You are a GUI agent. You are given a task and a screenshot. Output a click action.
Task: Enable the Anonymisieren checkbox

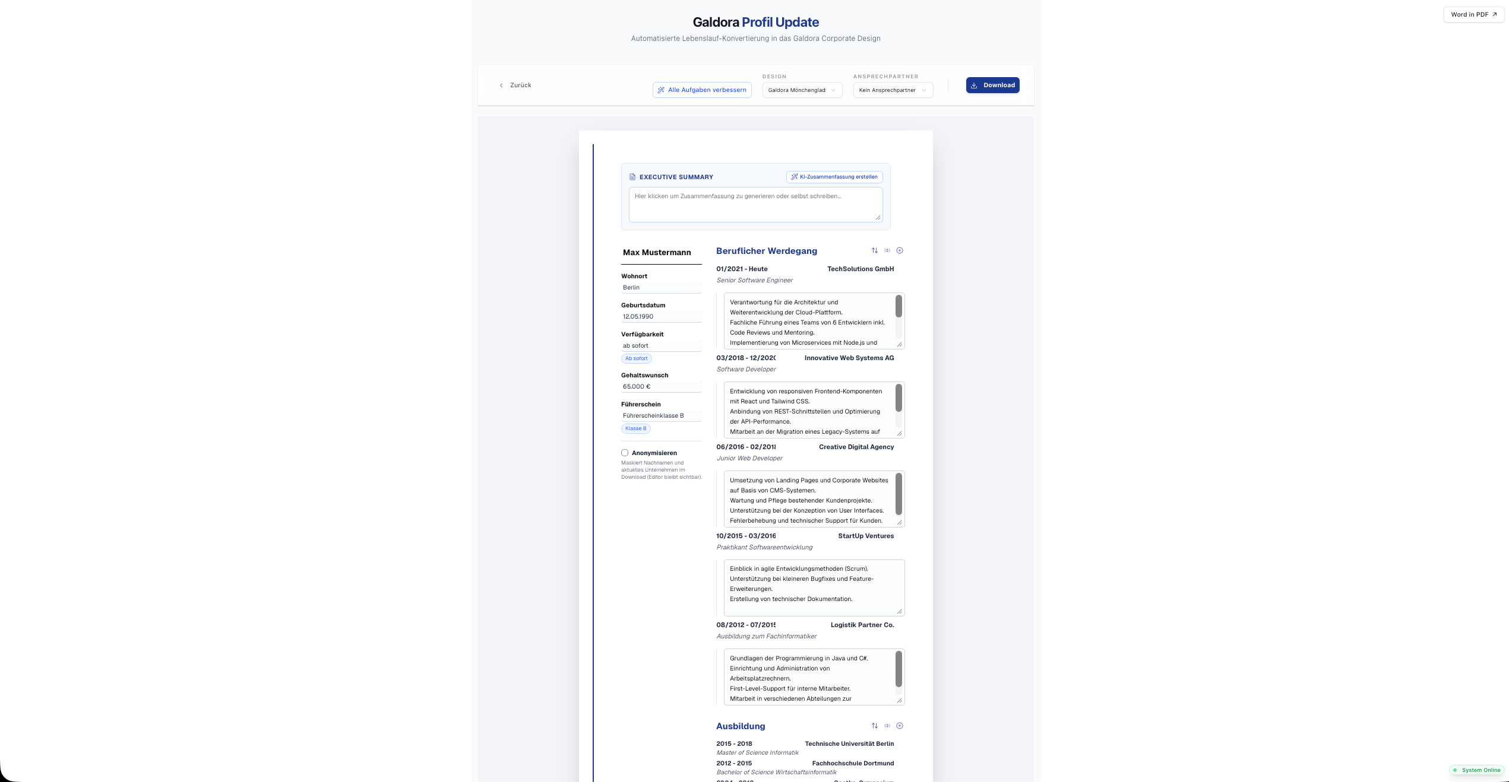625,453
